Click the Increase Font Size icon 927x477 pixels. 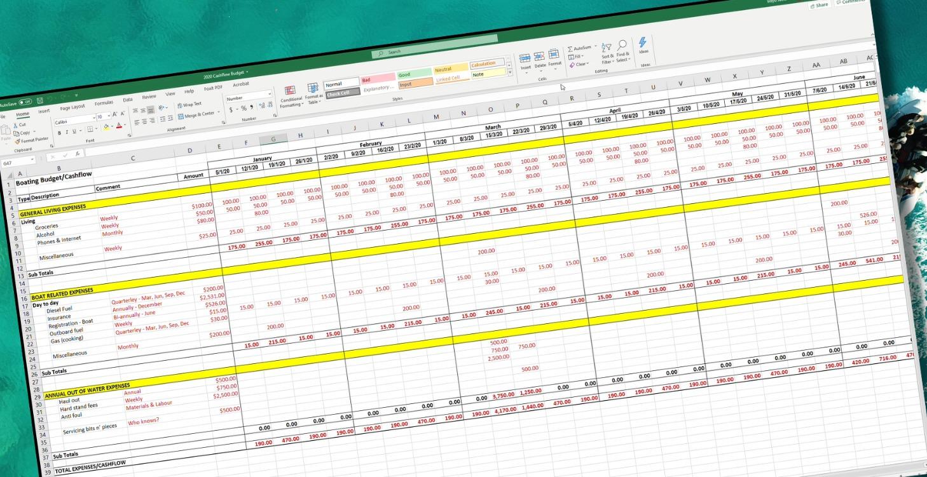tap(114, 114)
